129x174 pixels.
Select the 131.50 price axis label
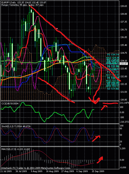click(x=123, y=92)
